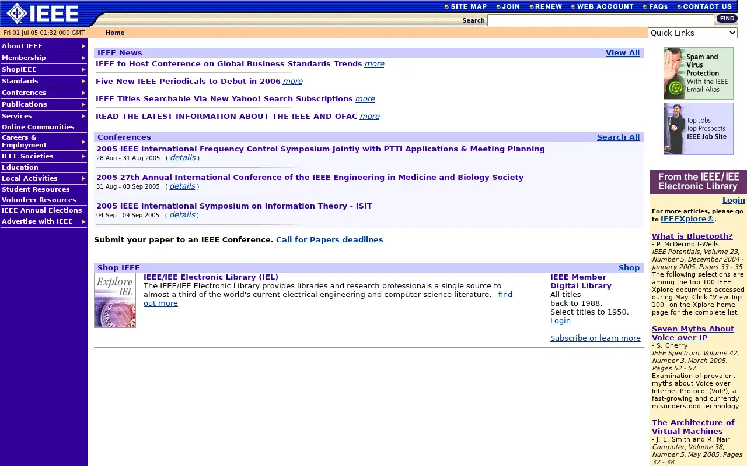Click the FIND search button
This screenshot has height=466, width=747.
[727, 19]
